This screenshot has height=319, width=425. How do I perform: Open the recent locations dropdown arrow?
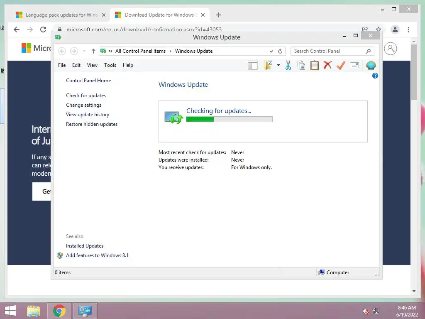(x=84, y=51)
